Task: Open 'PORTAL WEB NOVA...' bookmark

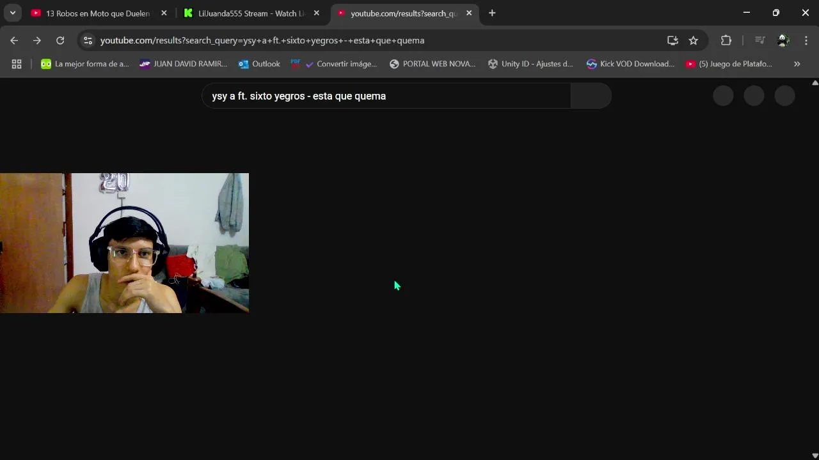Action: click(433, 64)
